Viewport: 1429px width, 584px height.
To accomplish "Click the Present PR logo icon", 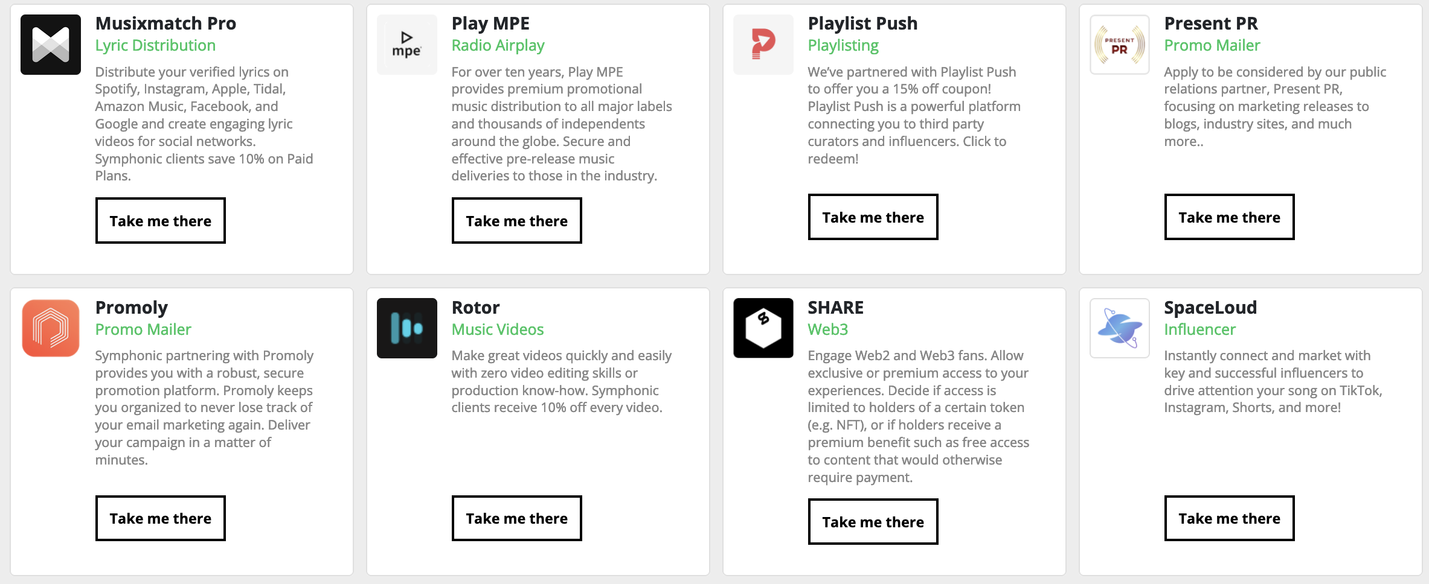I will (x=1120, y=45).
